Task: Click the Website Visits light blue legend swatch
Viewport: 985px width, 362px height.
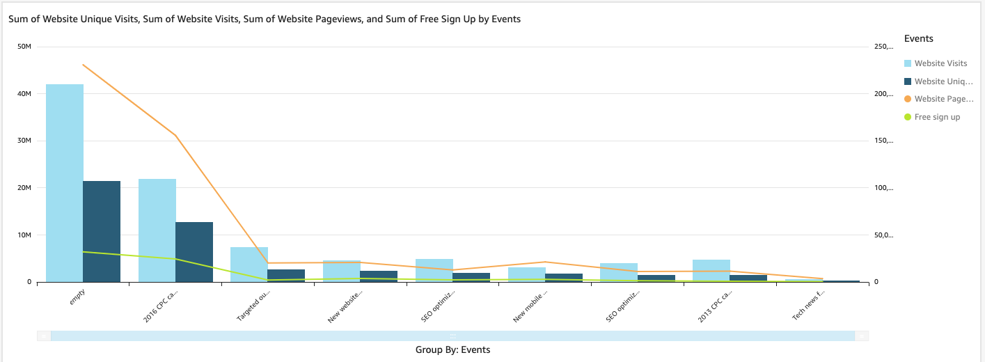Action: pyautogui.click(x=908, y=63)
